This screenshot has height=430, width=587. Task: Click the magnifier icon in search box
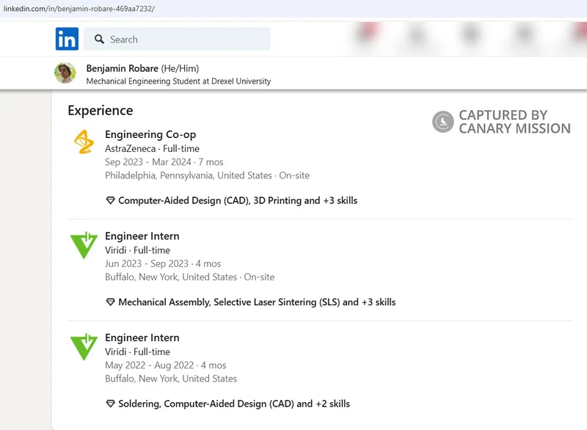[98, 40]
